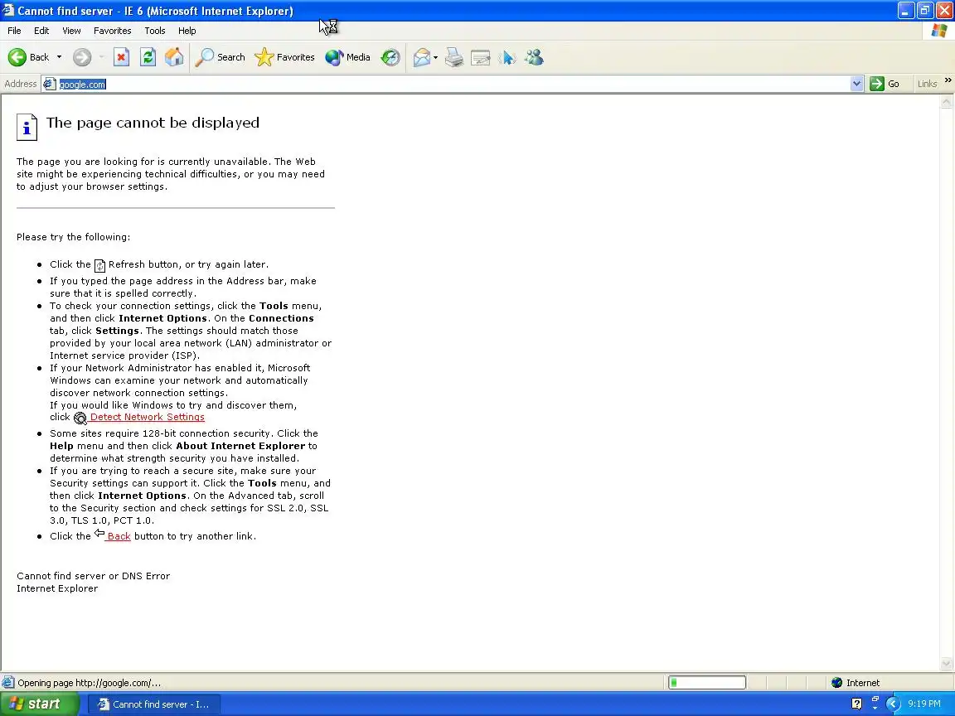This screenshot has width=955, height=716.
Task: Click the Internet zone globe in status bar
Action: [836, 683]
